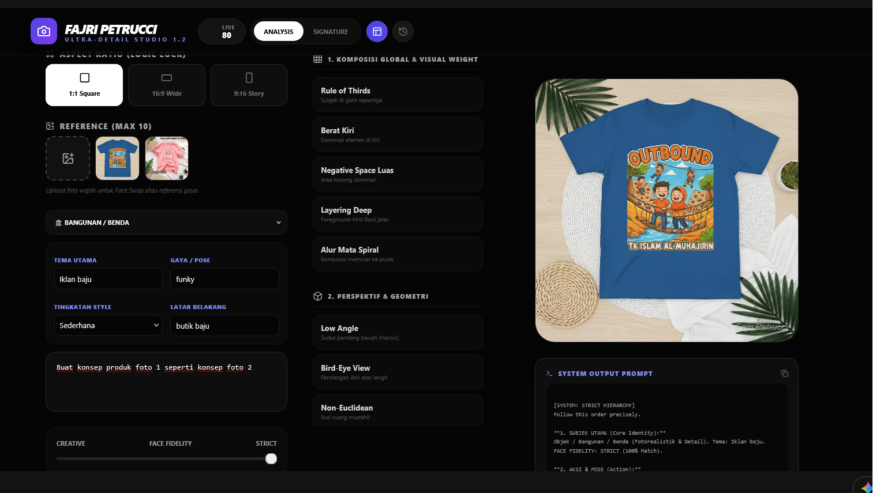Image resolution: width=873 pixels, height=493 pixels.
Task: Click the add reference image upload icon
Action: click(x=68, y=159)
